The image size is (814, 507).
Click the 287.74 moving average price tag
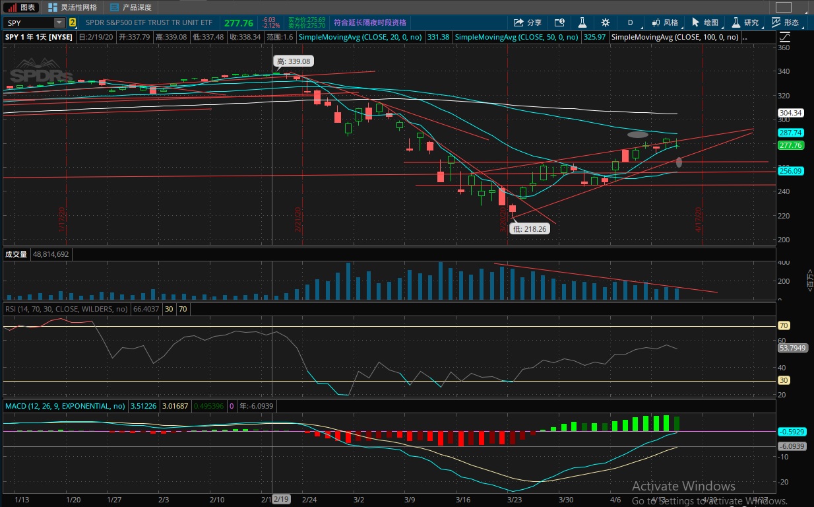(x=790, y=133)
